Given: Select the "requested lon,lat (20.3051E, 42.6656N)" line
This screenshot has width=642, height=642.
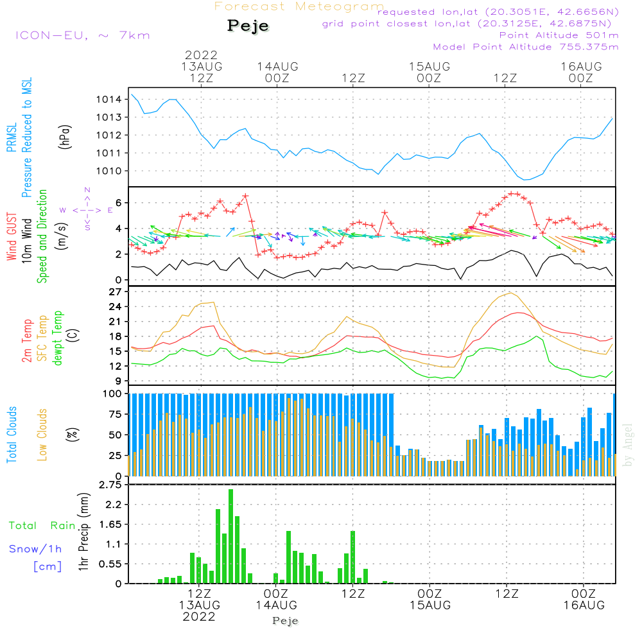Looking at the screenshot, I should tap(498, 12).
